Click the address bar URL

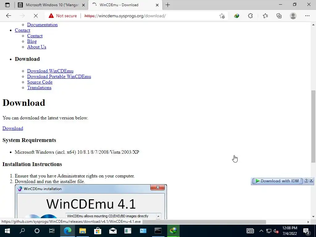[x=125, y=16]
